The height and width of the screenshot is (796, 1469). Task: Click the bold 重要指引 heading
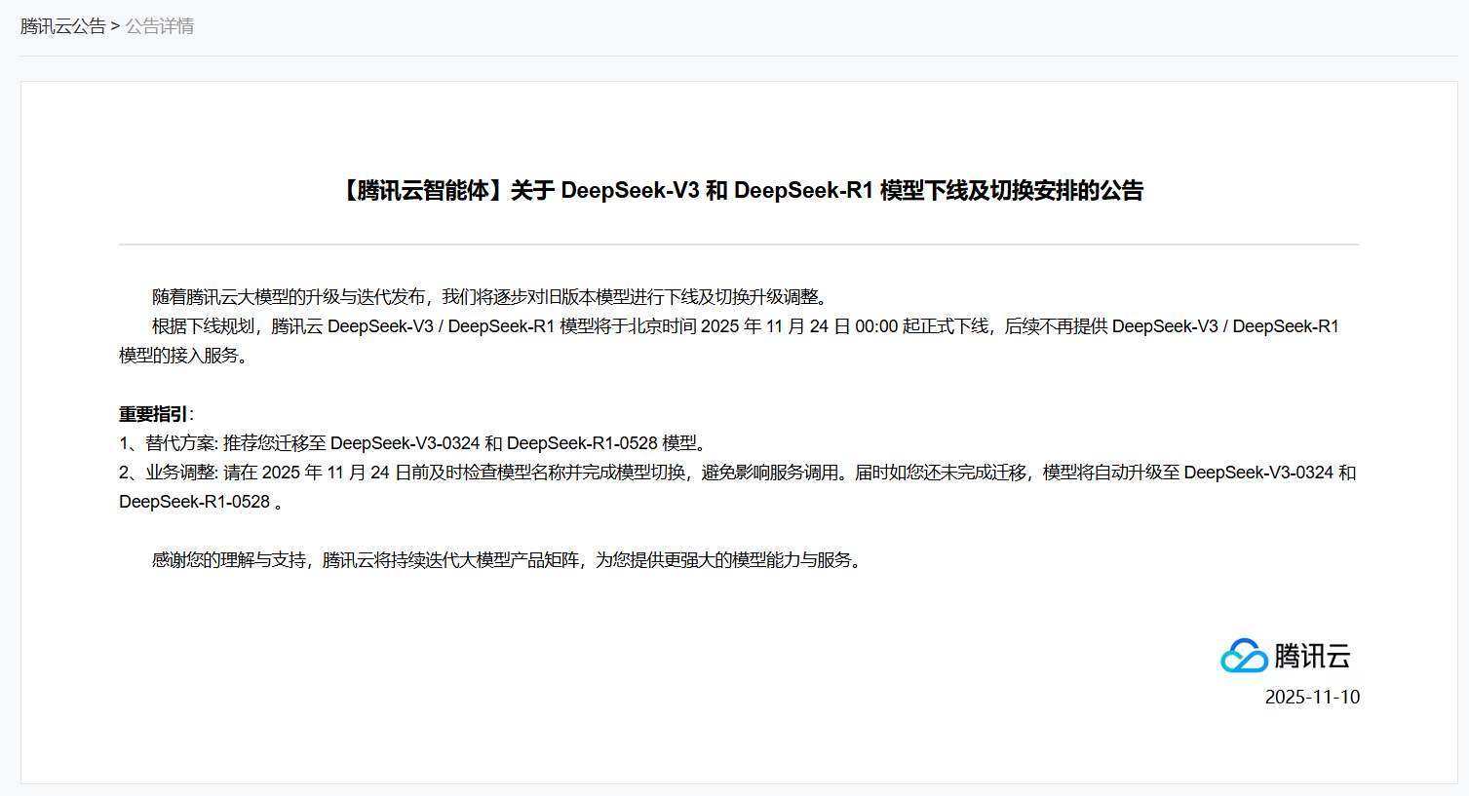coord(153,414)
